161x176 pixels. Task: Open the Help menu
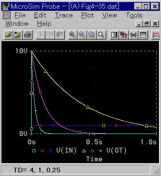(44, 24)
